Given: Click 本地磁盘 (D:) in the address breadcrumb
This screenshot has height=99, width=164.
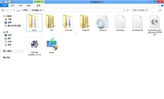Looking at the screenshot, I should click(x=37, y=10).
